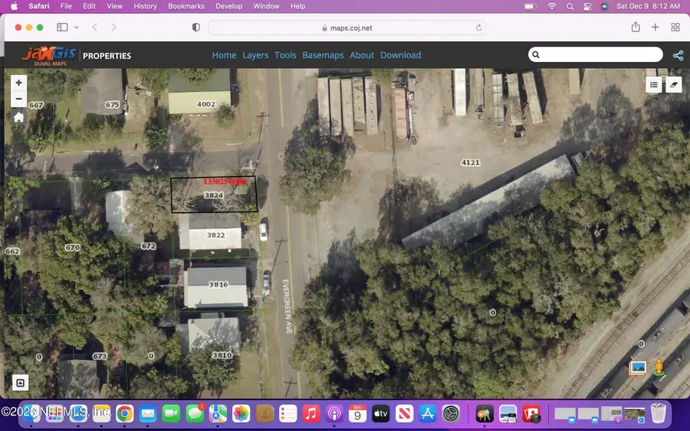The image size is (690, 431).
Task: Go forward in Safari history
Action: 113,28
